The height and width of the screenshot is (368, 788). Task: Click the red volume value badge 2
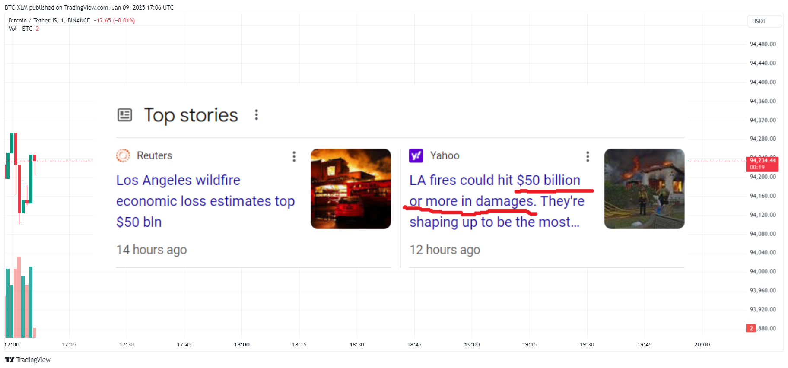click(751, 328)
